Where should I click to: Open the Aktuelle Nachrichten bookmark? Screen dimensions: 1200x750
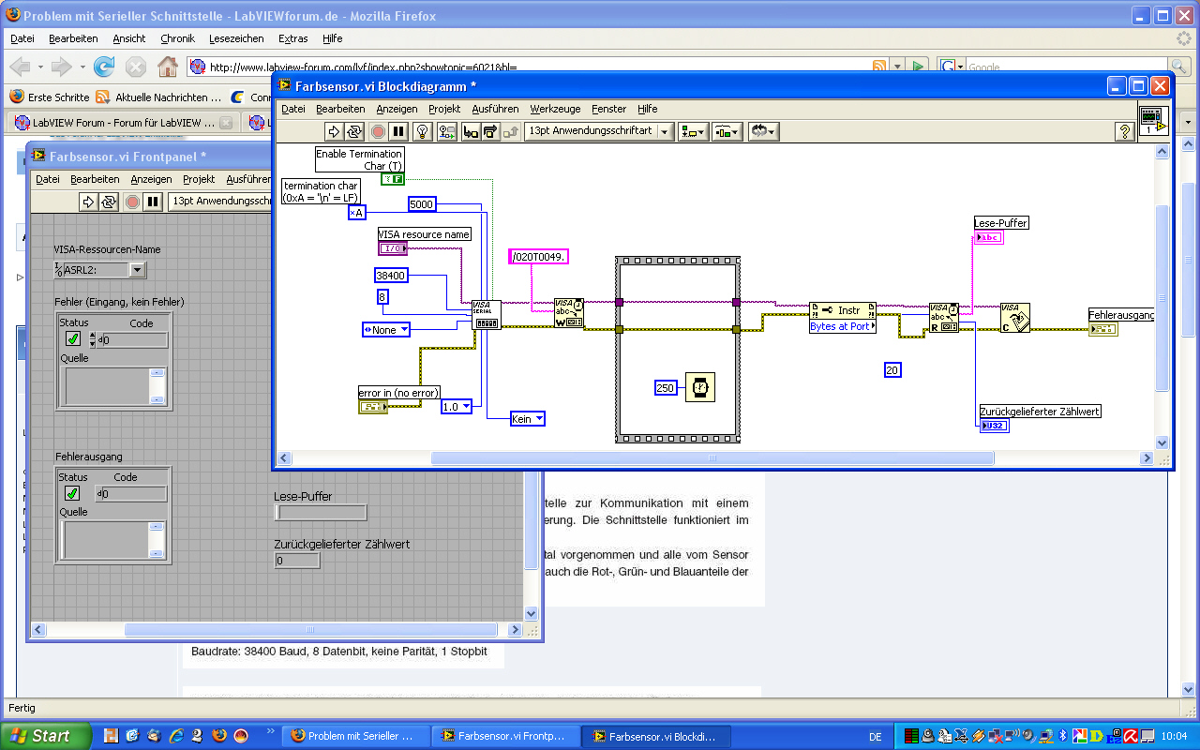tap(157, 97)
